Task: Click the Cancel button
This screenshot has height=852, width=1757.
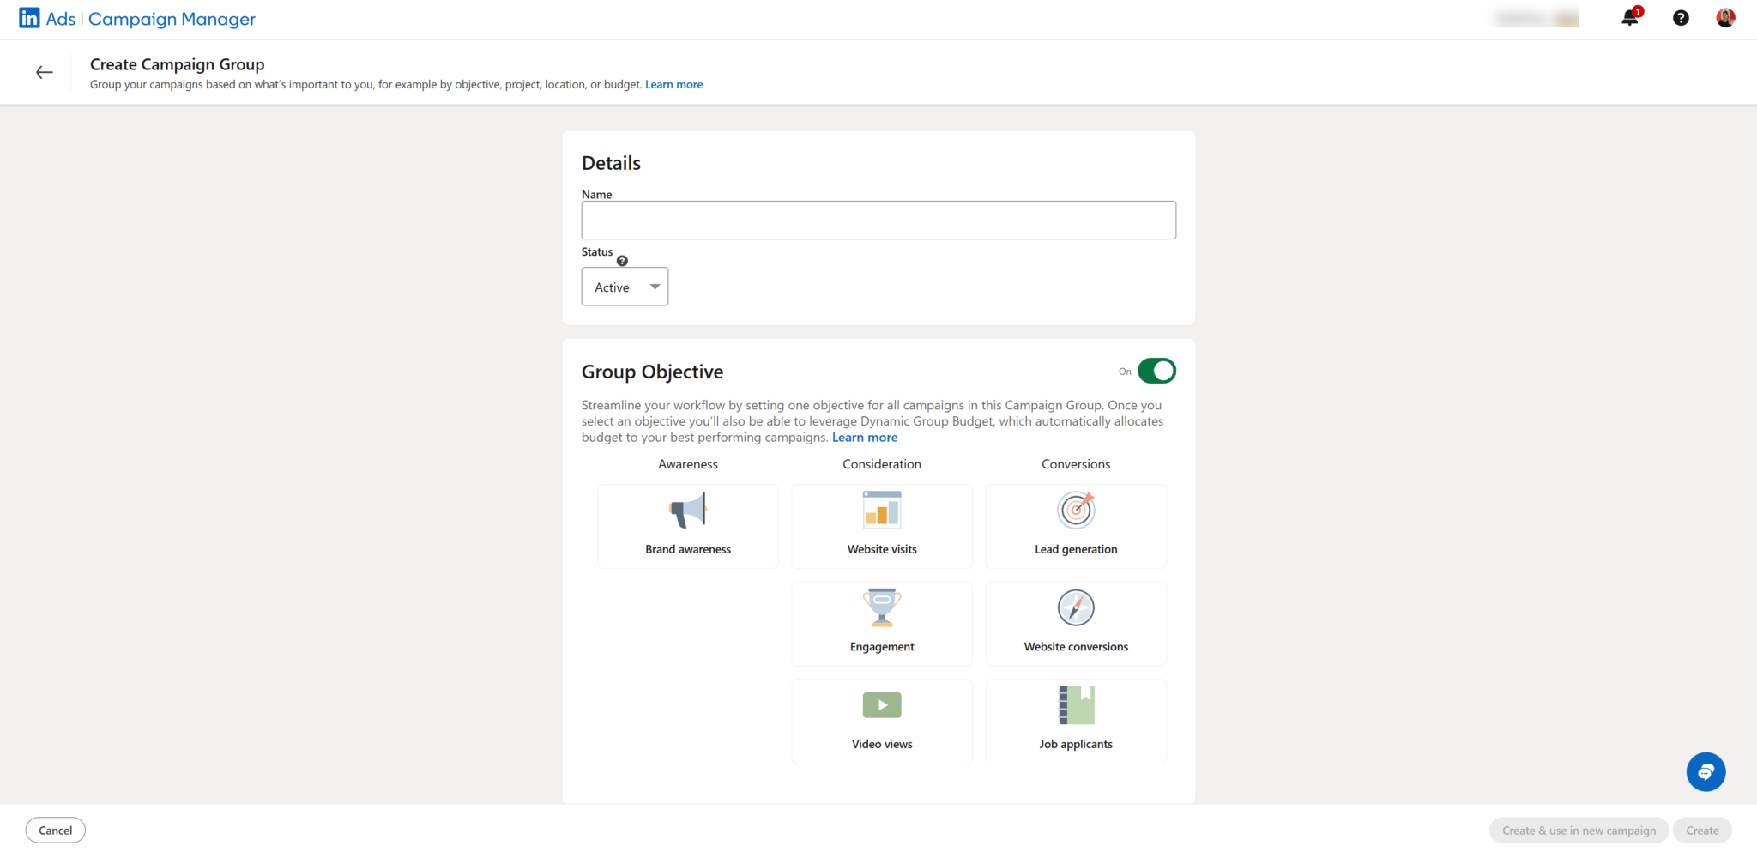Action: (56, 831)
